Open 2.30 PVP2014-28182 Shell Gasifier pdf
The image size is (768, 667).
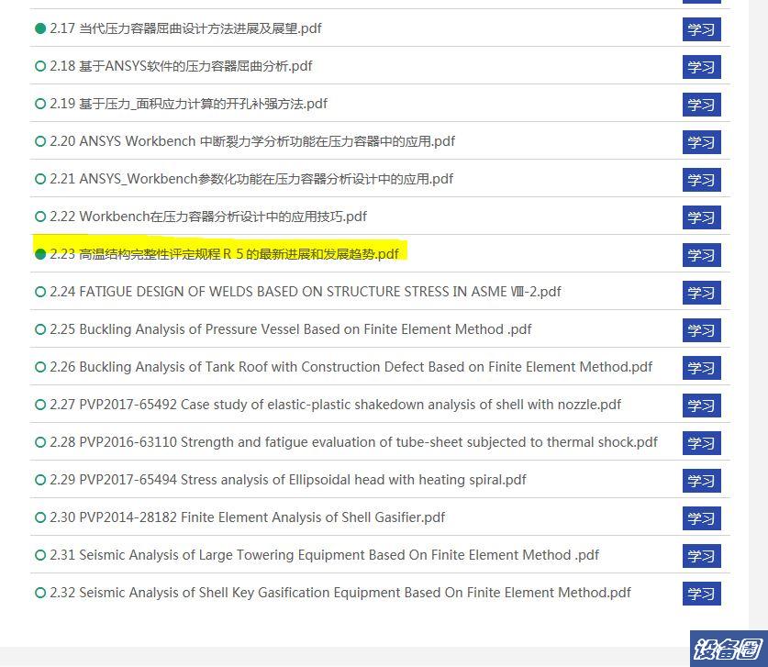248,517
